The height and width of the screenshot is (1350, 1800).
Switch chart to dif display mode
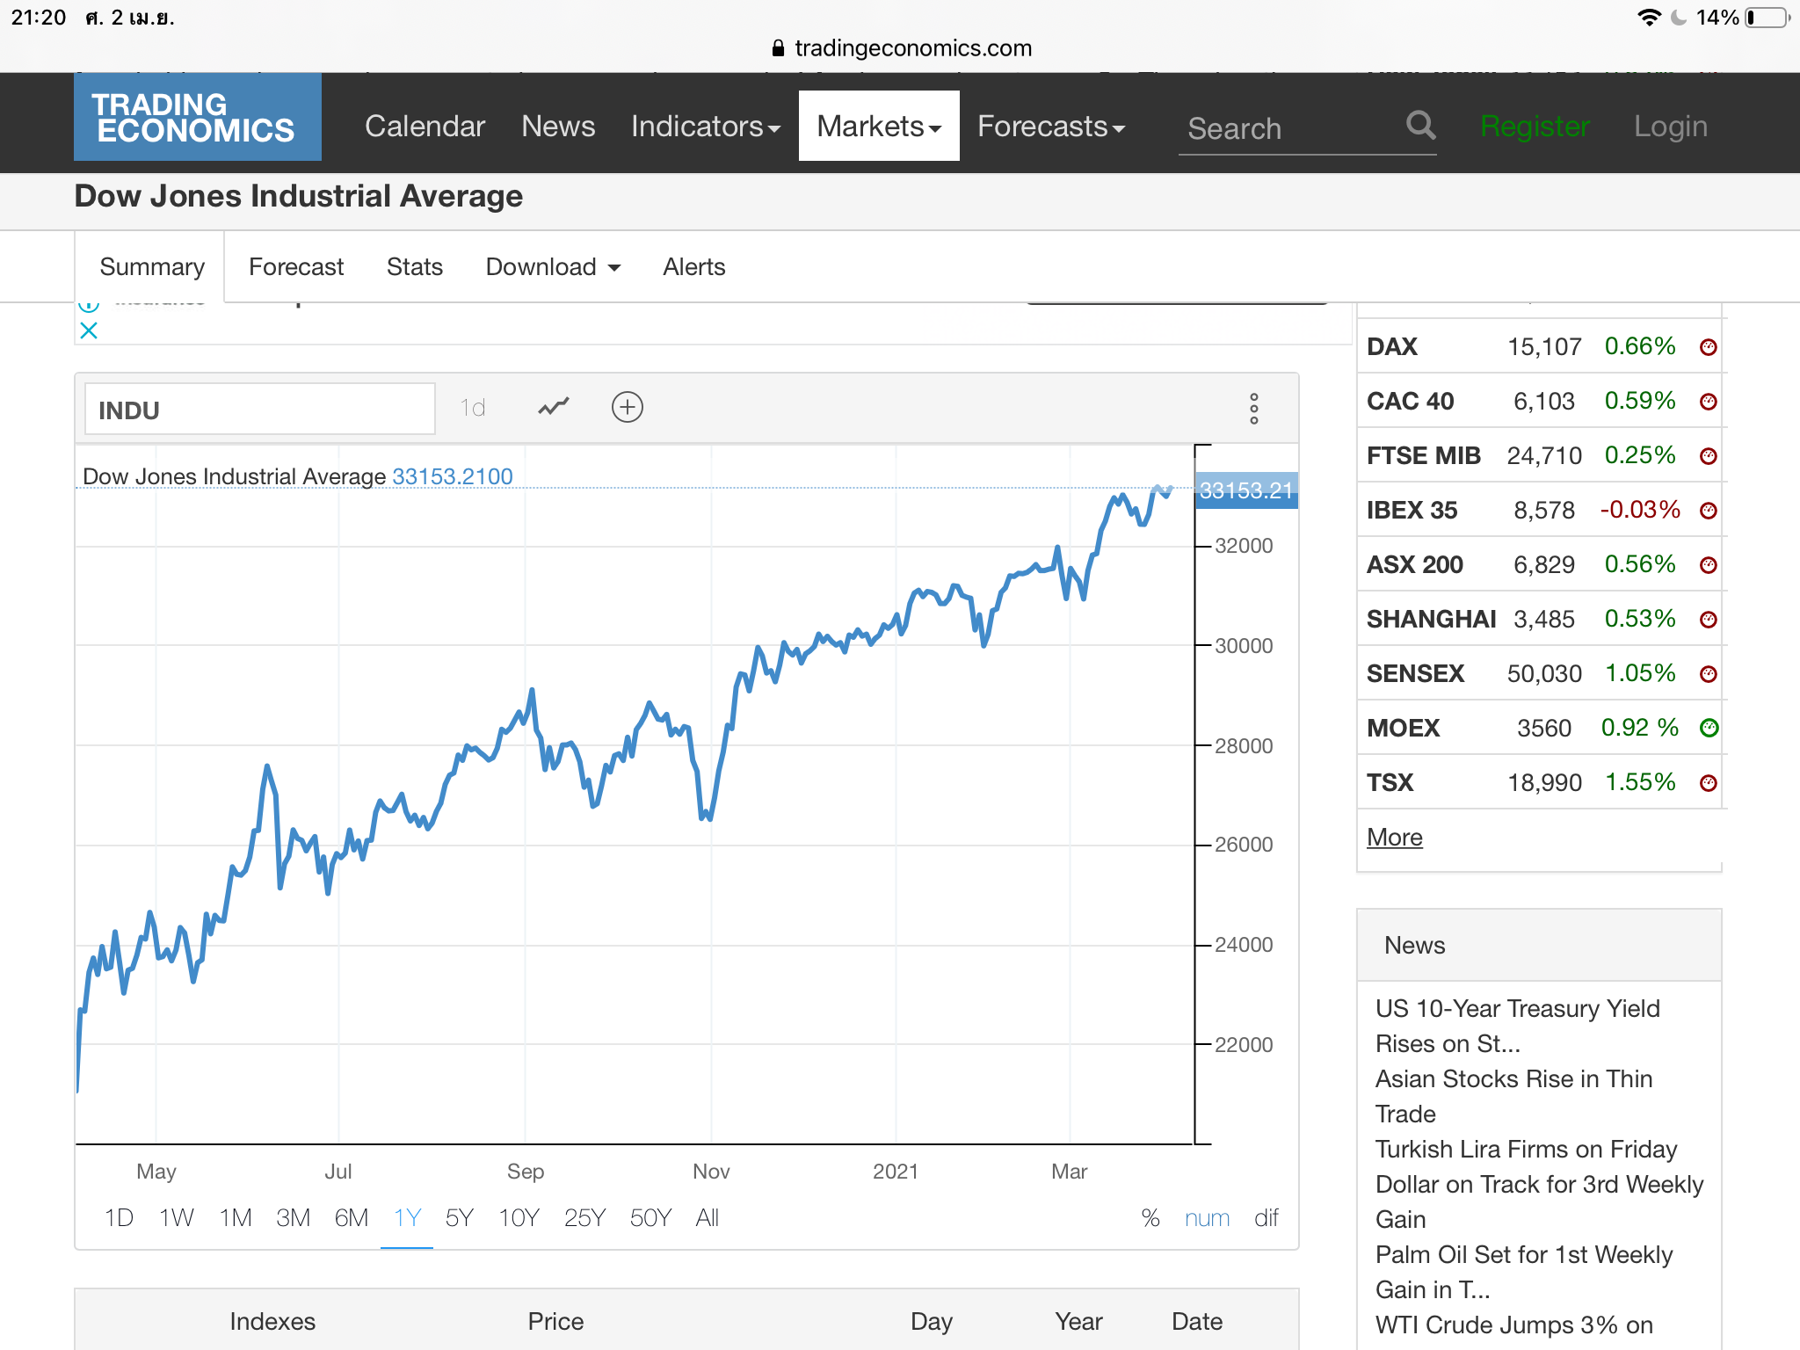click(1266, 1218)
